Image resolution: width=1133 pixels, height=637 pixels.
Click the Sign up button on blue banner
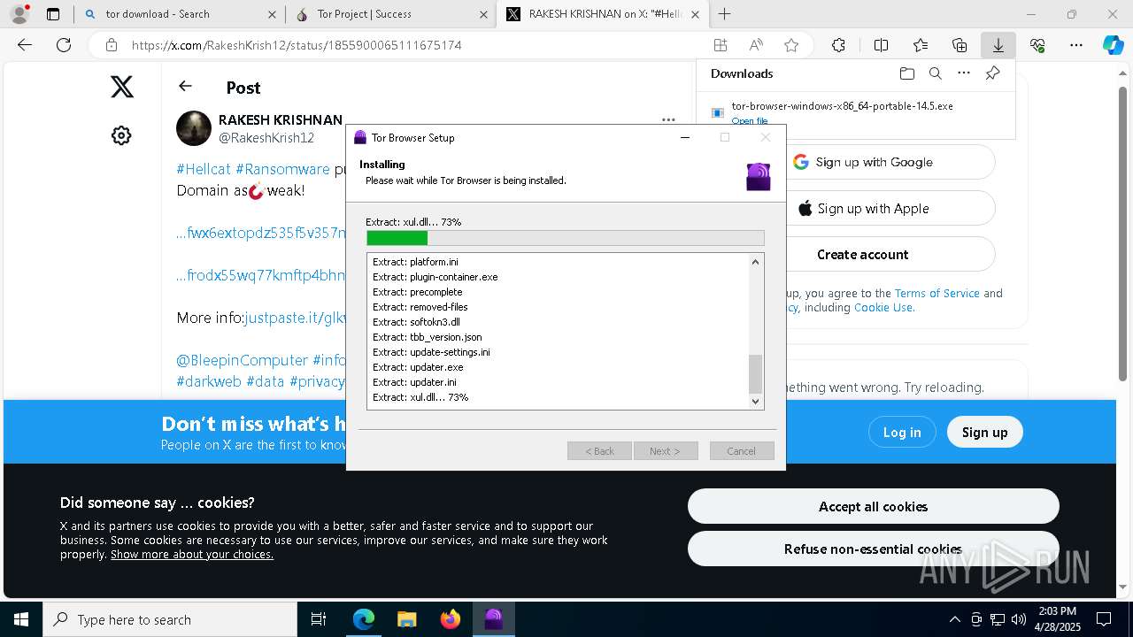pyautogui.click(x=984, y=433)
